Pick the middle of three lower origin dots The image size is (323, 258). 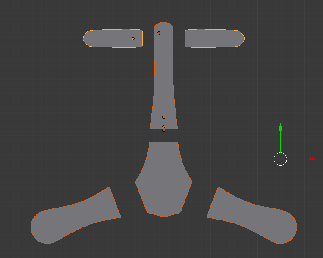[x=164, y=126]
